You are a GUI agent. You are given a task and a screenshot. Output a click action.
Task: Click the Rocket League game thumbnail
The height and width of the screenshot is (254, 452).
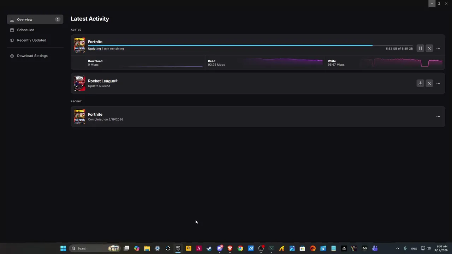pos(79,83)
